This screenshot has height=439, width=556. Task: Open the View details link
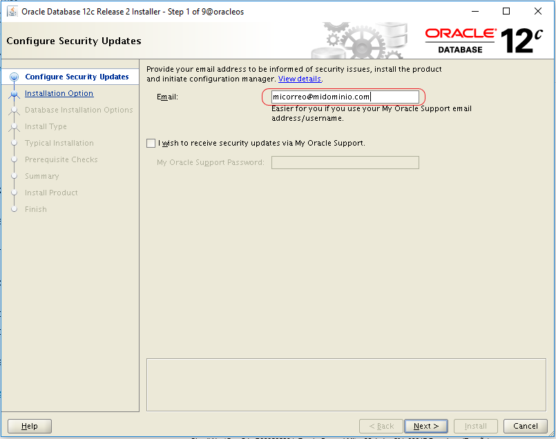pyautogui.click(x=300, y=79)
